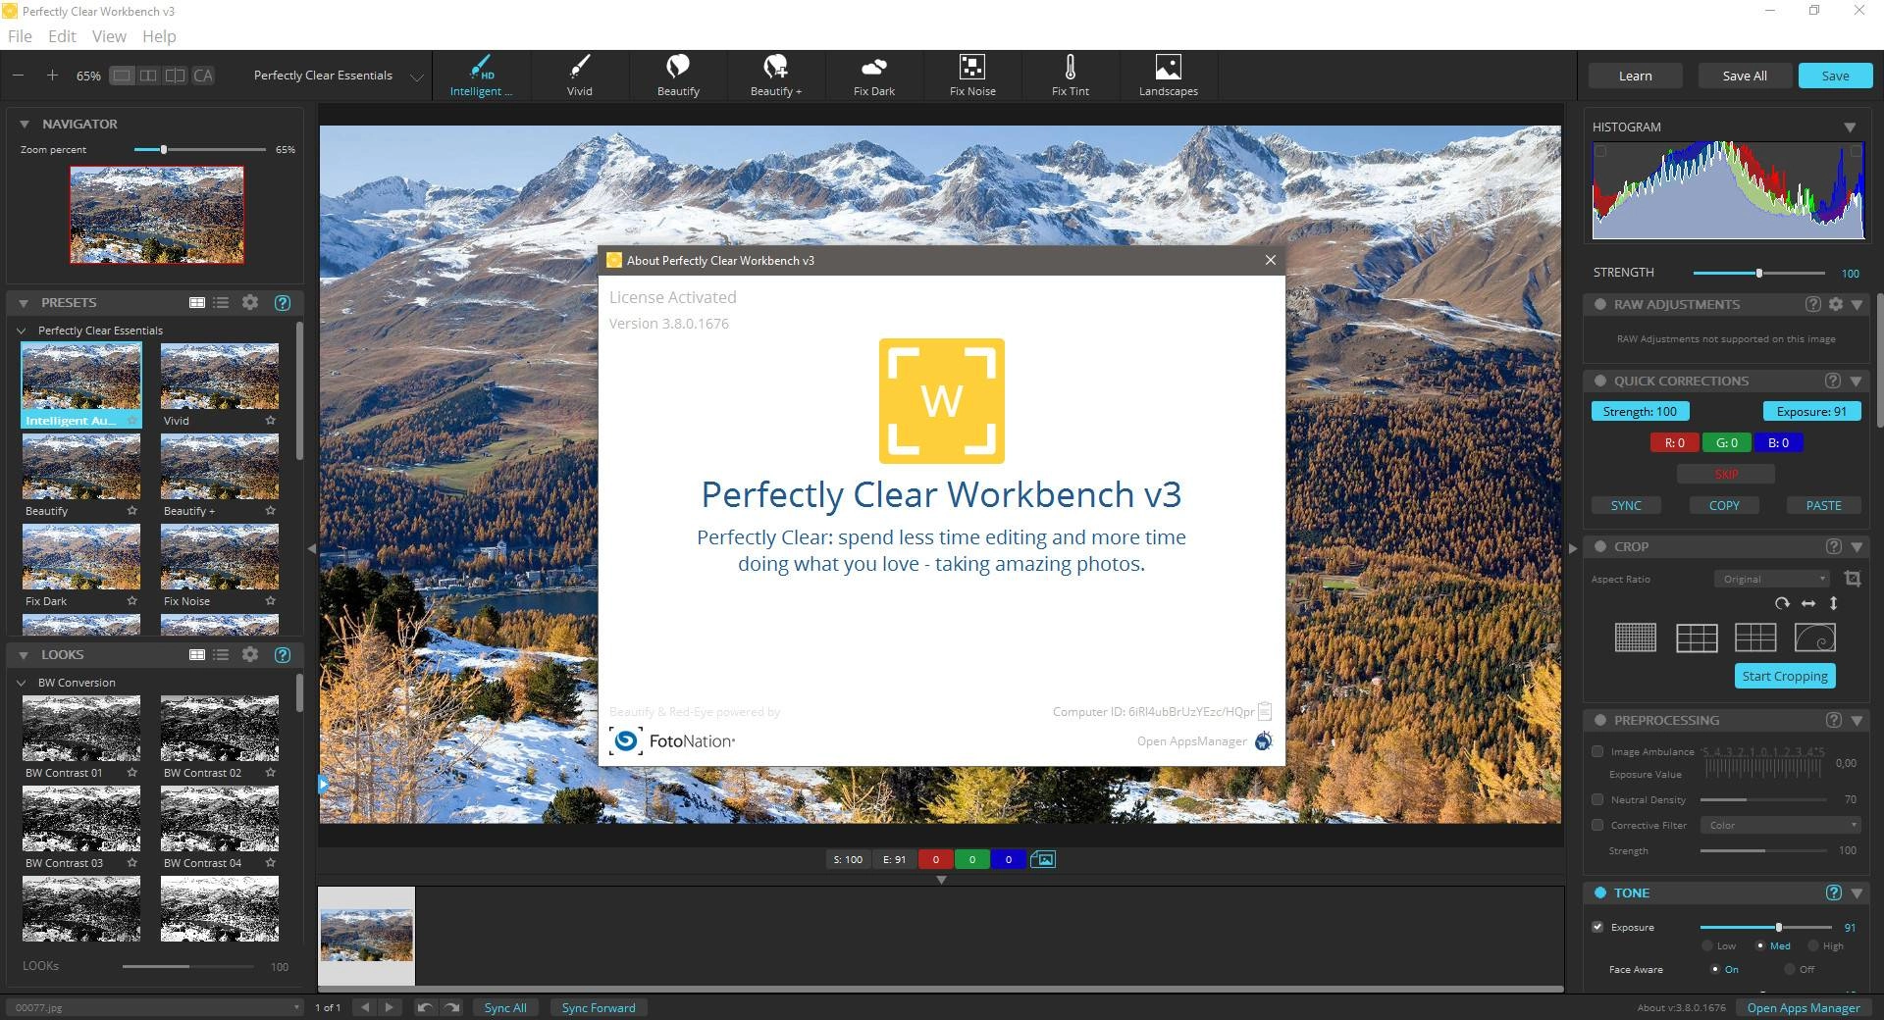Select the Fix Noise toolbar icon
This screenshot has height=1020, width=1884.
[x=972, y=76]
